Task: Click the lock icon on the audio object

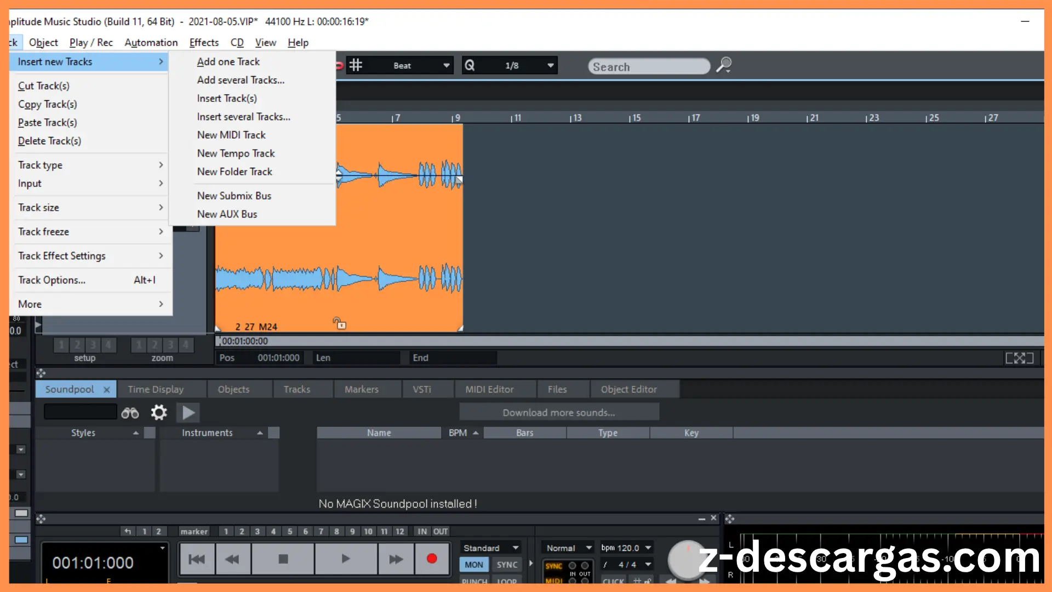Action: 340,323
